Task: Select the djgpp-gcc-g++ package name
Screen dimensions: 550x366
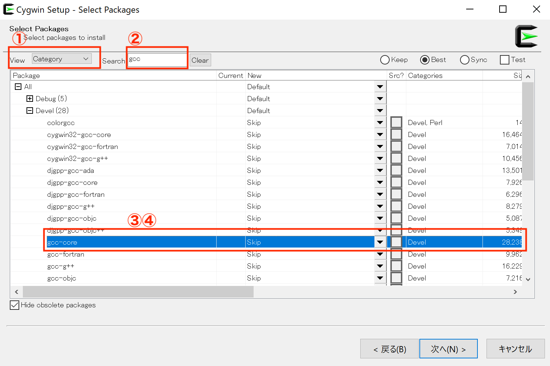Action: [71, 206]
